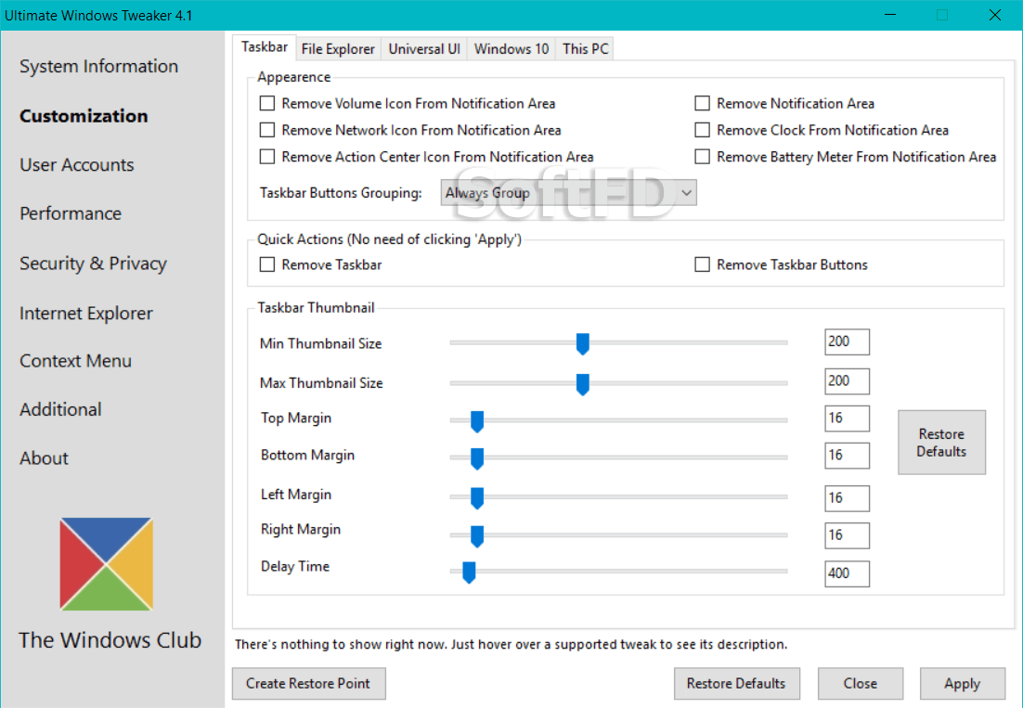Screen dimensions: 1023x708
Task: Click bottom Restore Defaults button
Action: click(x=736, y=683)
